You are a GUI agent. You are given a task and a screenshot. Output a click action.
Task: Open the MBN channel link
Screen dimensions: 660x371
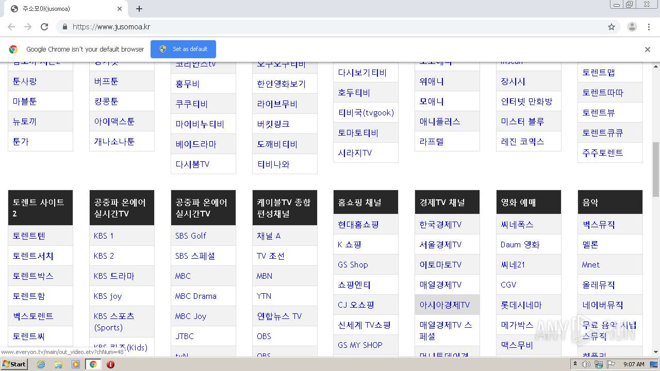tap(265, 276)
